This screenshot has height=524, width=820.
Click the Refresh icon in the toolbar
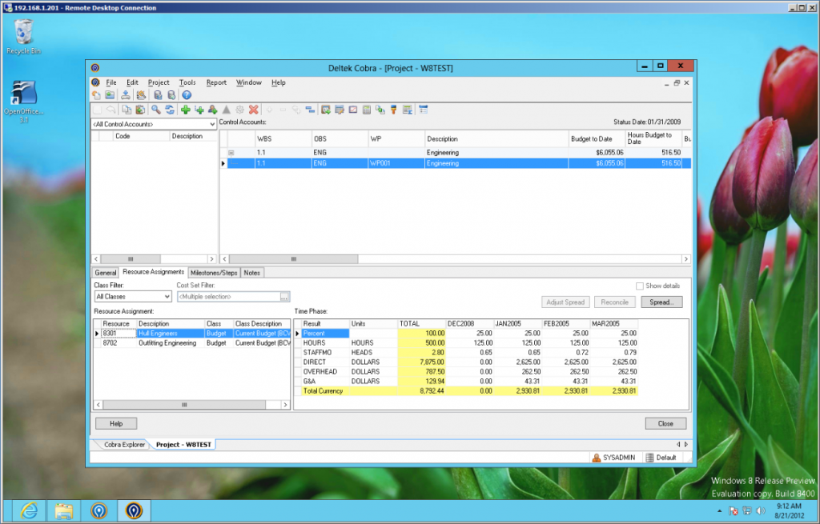pyautogui.click(x=170, y=110)
